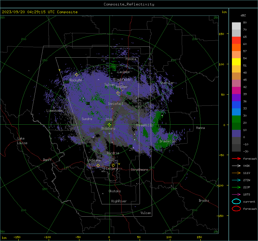Click the Cochrane town label
Screen dimensions: 258x241
pyautogui.click(x=94, y=160)
